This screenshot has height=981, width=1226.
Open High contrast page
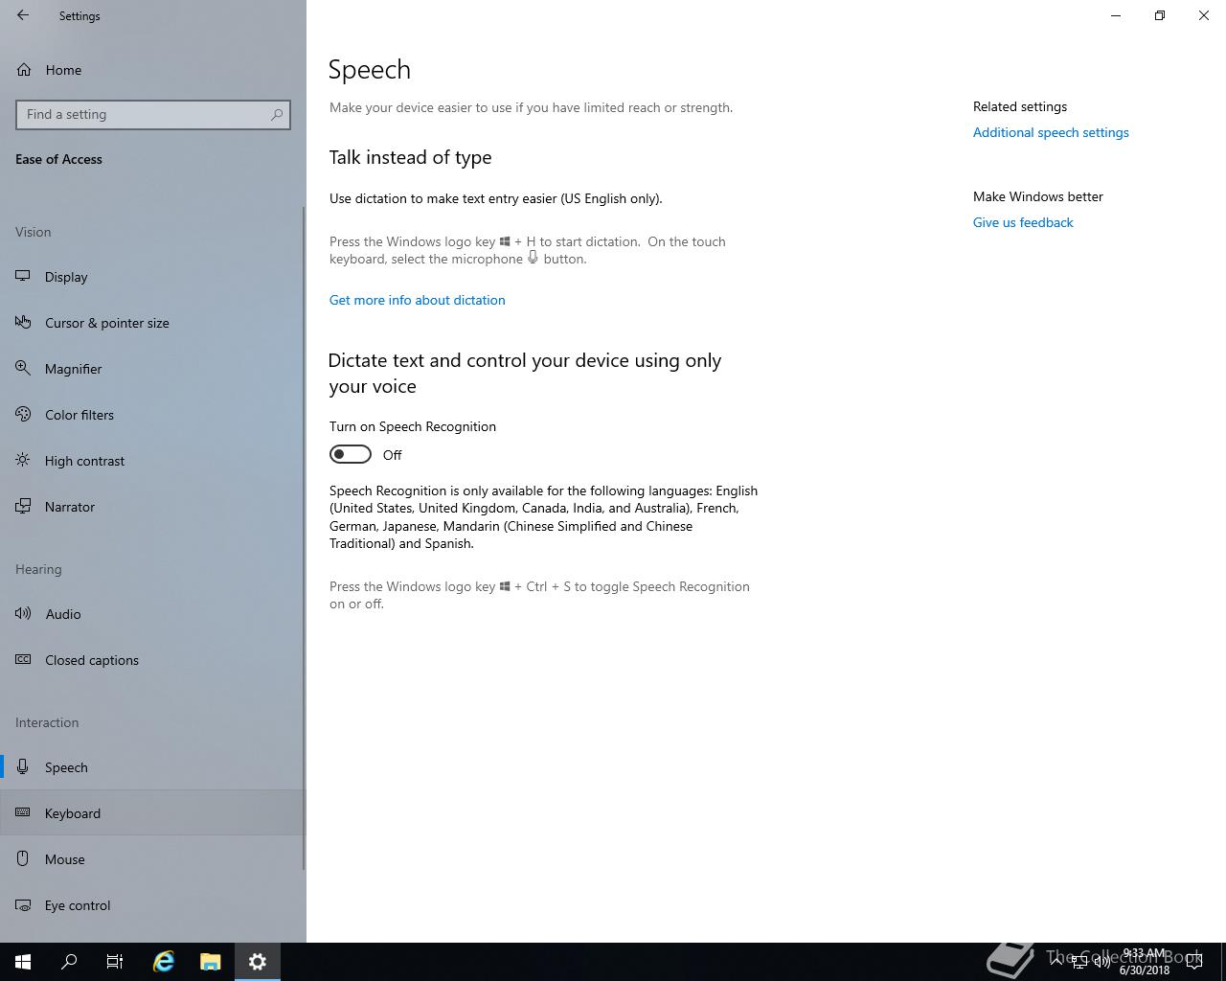tap(153, 461)
